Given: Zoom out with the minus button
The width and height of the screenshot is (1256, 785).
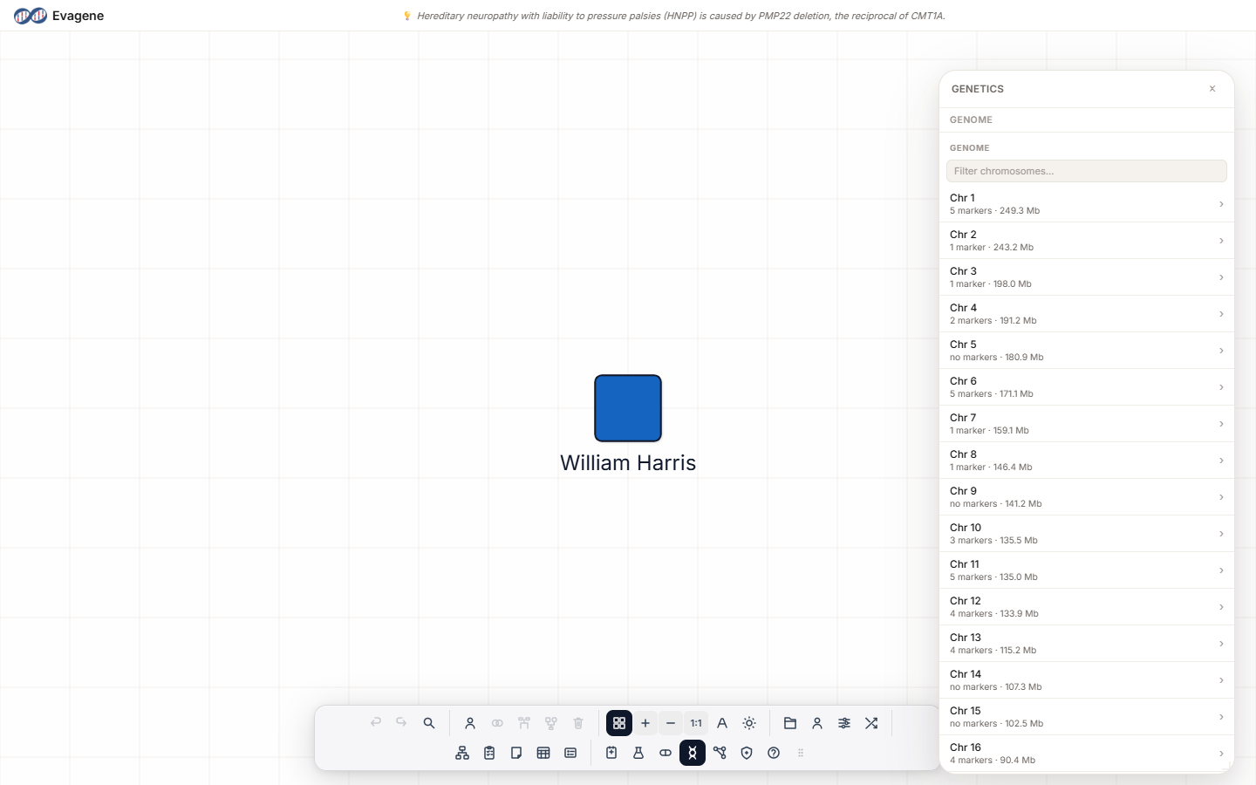Looking at the screenshot, I should pyautogui.click(x=671, y=723).
